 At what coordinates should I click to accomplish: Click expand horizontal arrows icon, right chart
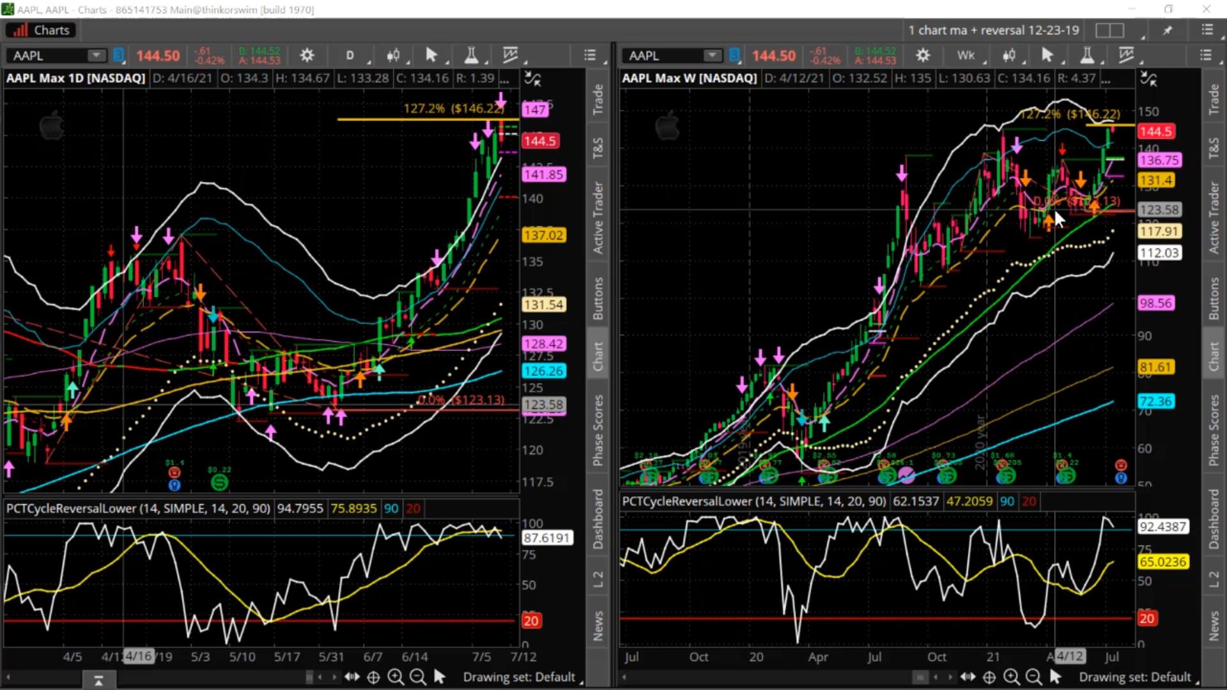(968, 677)
